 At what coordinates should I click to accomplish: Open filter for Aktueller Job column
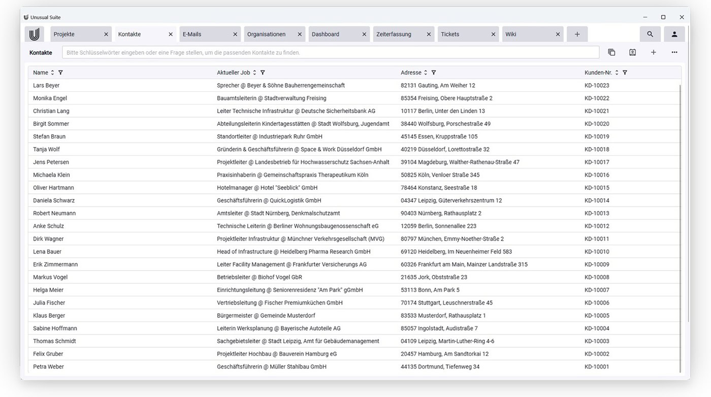click(x=263, y=73)
